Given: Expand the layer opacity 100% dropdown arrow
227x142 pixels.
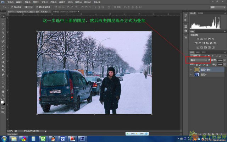Looking at the screenshot, I should pos(224,60).
